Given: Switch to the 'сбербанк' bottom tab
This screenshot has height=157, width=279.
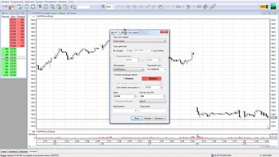Looking at the screenshot, I should click(x=23, y=152).
